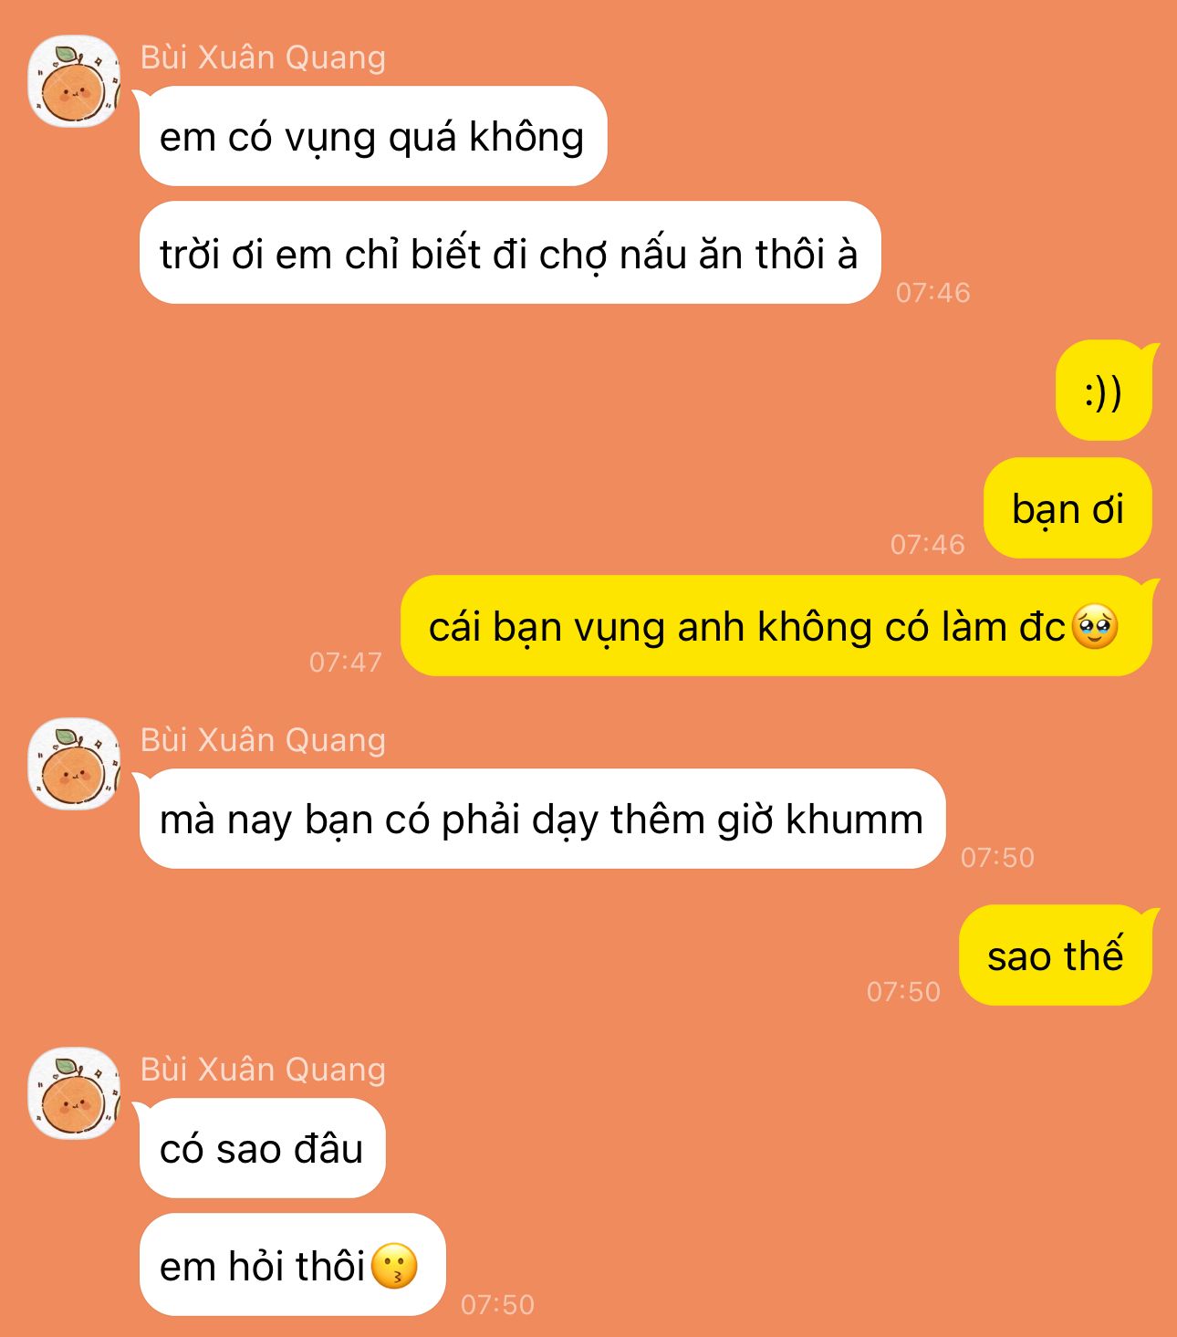Open the sender name above "mà nay bạn"
The image size is (1177, 1337).
click(x=263, y=740)
